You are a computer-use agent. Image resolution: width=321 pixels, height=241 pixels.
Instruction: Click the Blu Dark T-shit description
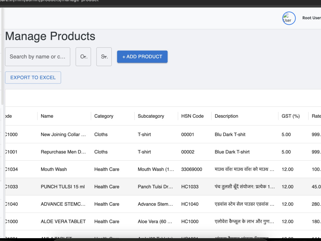point(230,134)
